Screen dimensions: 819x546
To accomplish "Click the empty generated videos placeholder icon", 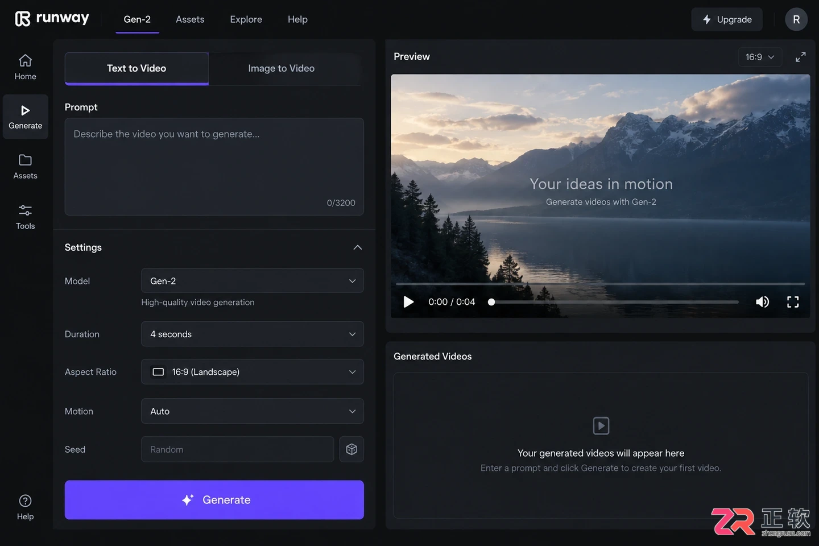I will 601,425.
